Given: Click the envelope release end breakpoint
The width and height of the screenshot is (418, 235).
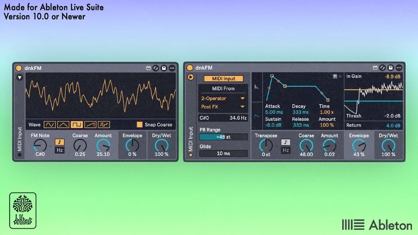Looking at the screenshot, I should tap(328, 100).
